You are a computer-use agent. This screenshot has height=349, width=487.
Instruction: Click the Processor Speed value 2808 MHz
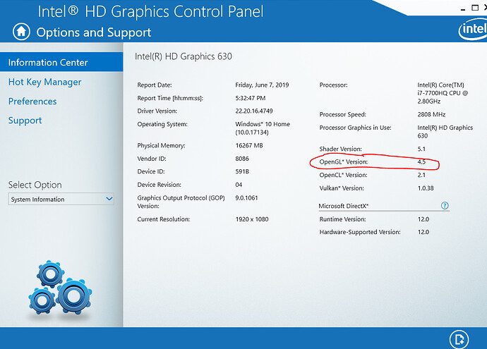(x=431, y=114)
